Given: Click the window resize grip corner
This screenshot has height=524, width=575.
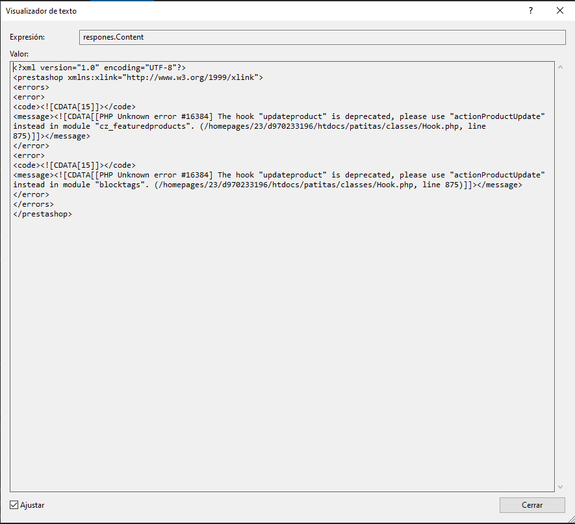Looking at the screenshot, I should 570,519.
